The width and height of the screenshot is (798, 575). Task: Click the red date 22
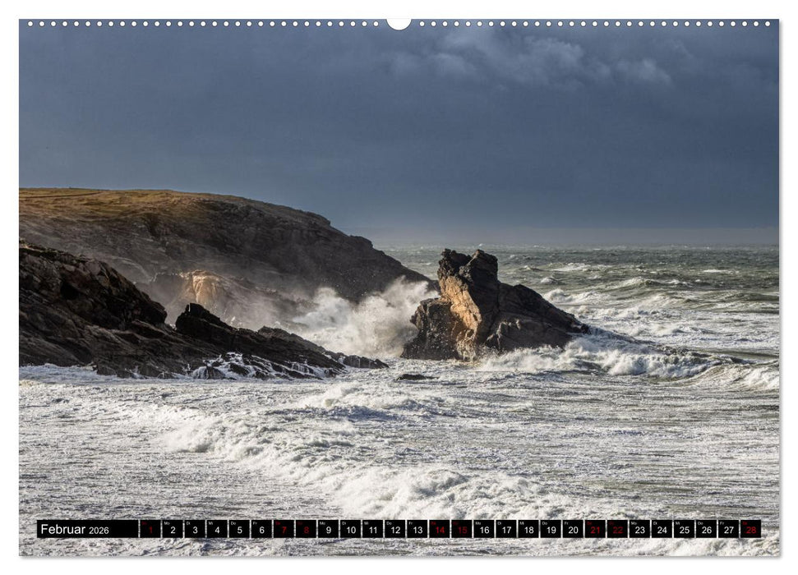click(x=616, y=530)
